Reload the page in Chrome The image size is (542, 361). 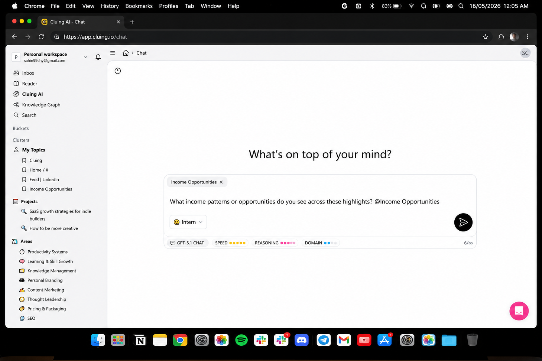tap(41, 37)
